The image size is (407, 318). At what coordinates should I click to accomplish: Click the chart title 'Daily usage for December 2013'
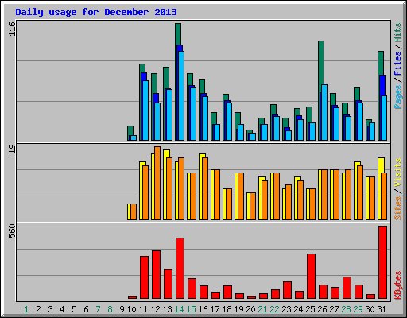(96, 12)
